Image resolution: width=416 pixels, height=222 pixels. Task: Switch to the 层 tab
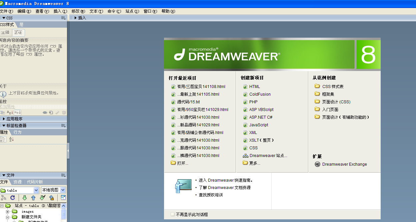coord(21,25)
